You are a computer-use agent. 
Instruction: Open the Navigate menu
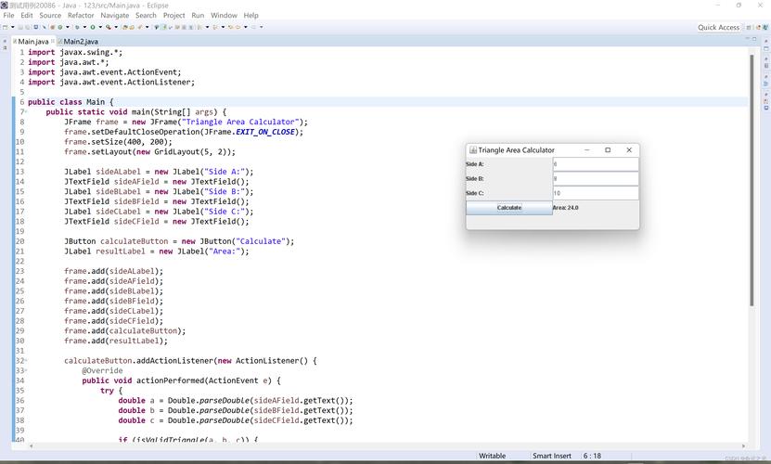coord(114,16)
